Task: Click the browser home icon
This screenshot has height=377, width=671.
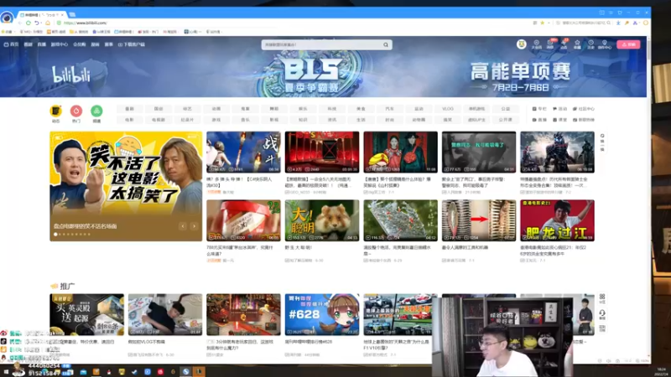Action: point(48,23)
